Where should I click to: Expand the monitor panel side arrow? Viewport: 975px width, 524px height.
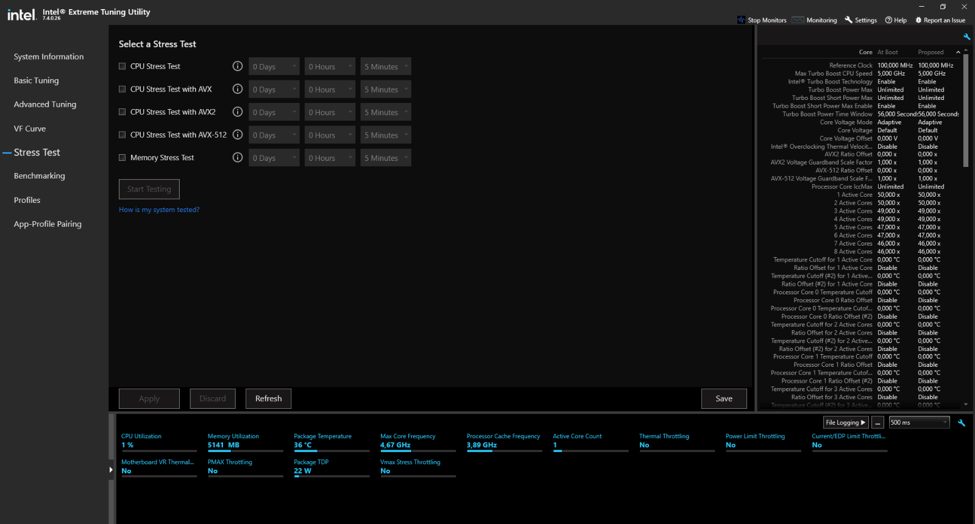111,470
